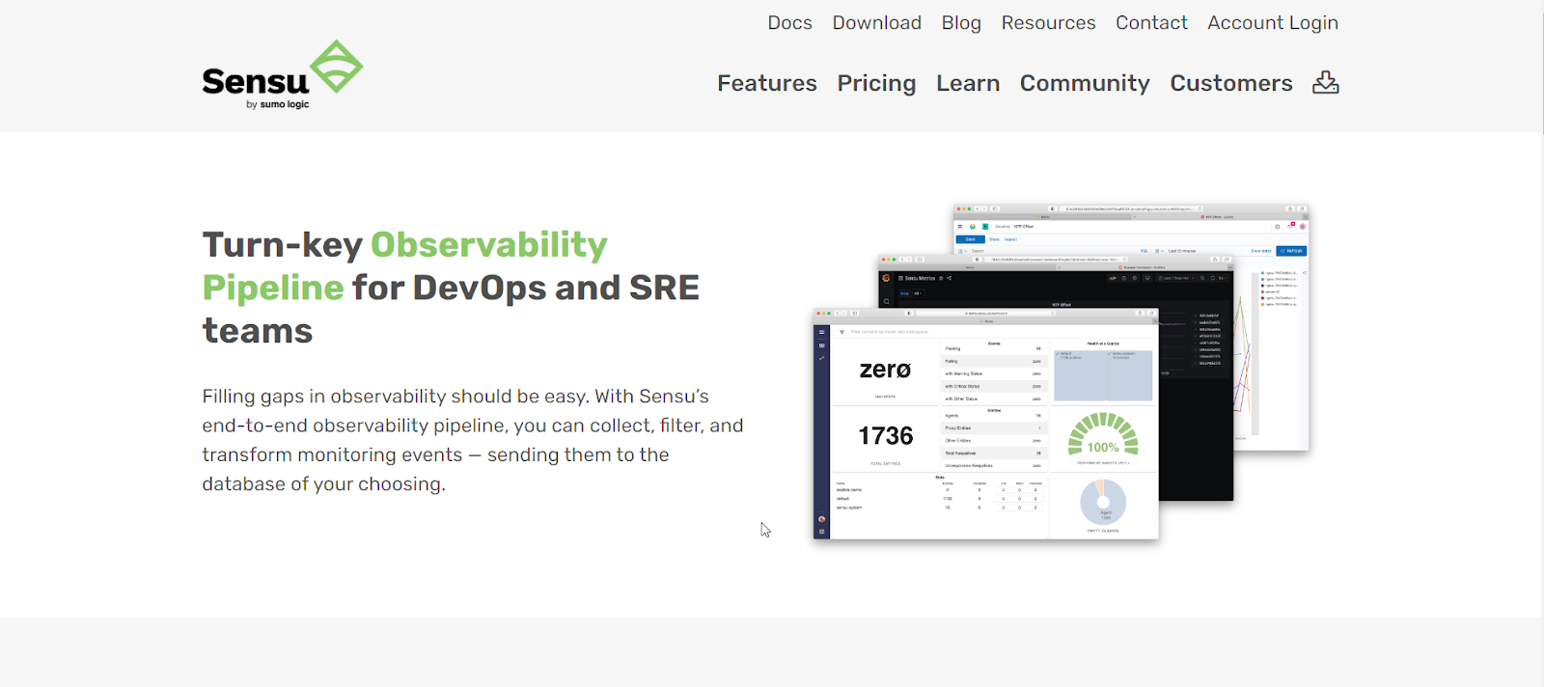
Task: Click the front Sensu dashboard screenshot
Action: click(985, 424)
